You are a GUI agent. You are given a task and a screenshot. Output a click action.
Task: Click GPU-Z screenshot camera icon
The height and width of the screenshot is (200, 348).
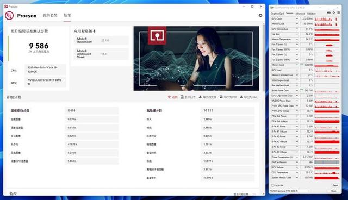(x=328, y=13)
